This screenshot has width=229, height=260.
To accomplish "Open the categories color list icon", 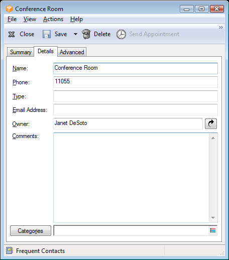I will pos(213,230).
